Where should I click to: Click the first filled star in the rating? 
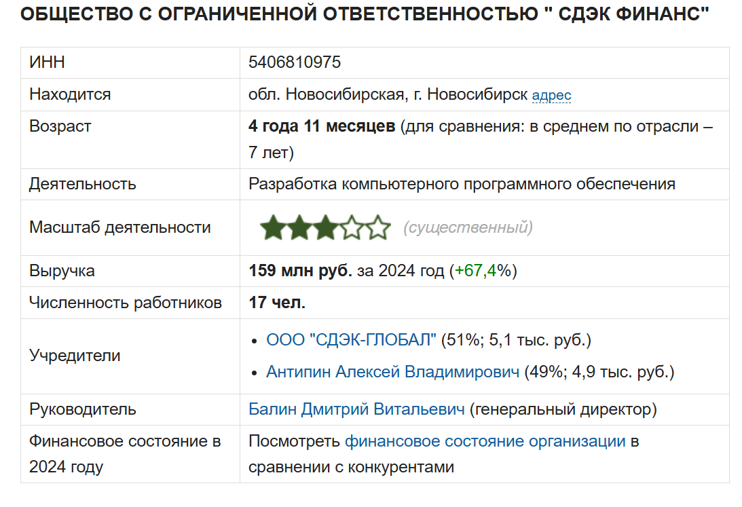pos(273,228)
